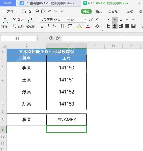Open clipboard group dialog launcher corner
Viewport: 143px width, 151px height.
36,31
